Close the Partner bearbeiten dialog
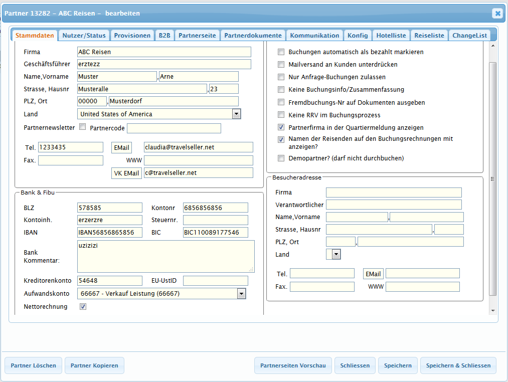508x382 pixels. tap(497, 14)
